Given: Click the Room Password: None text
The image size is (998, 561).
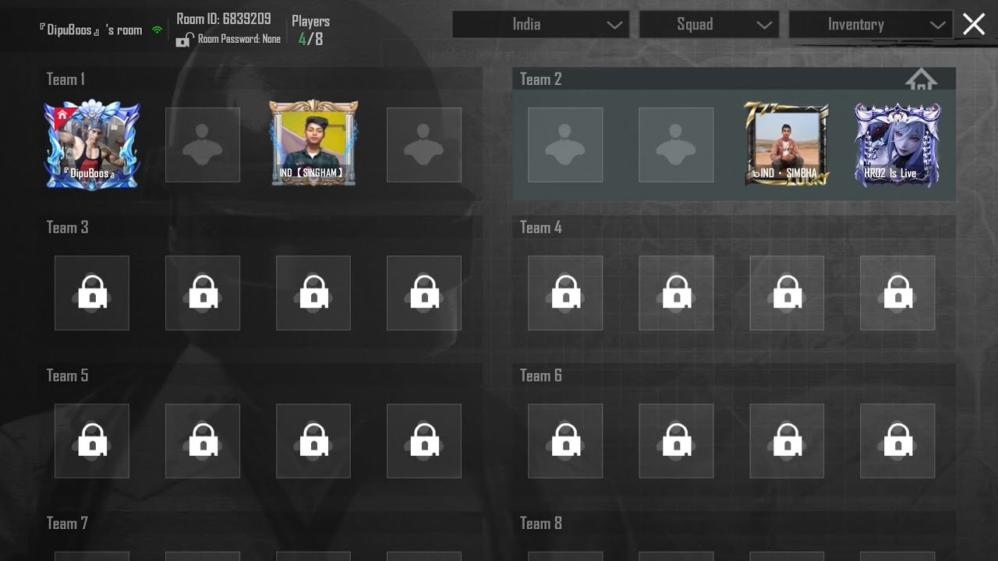Looking at the screenshot, I should click(x=239, y=39).
